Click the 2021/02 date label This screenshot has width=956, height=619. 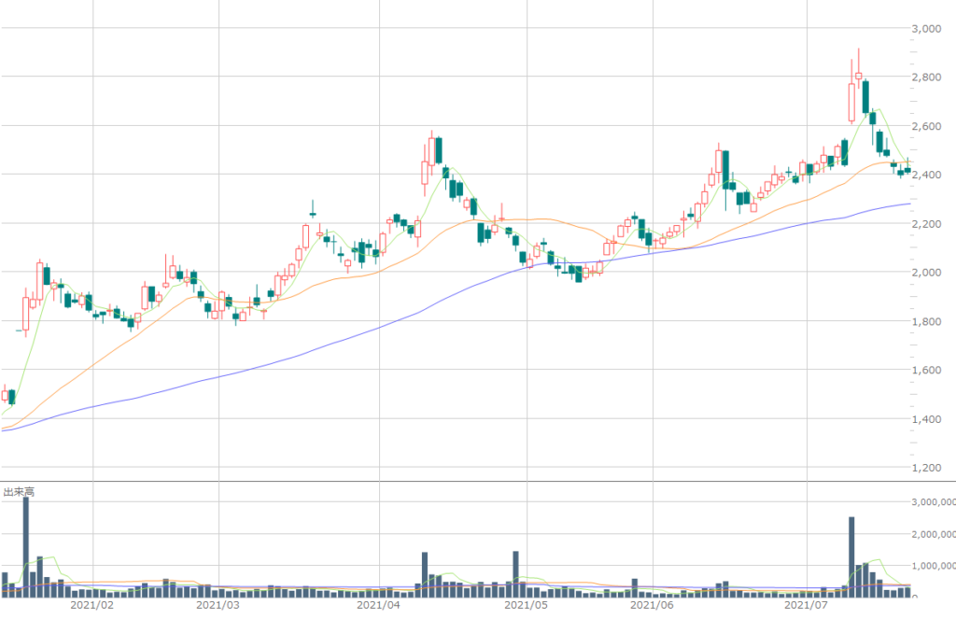(x=92, y=605)
